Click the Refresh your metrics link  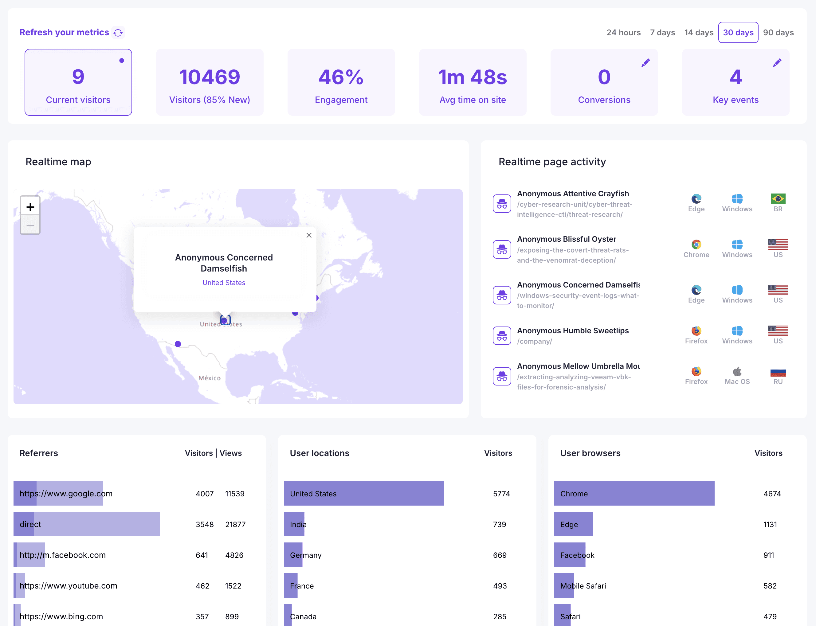(x=64, y=33)
